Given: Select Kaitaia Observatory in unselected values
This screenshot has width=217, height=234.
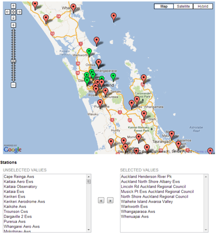Looking at the screenshot, I should pyautogui.click(x=20, y=187).
